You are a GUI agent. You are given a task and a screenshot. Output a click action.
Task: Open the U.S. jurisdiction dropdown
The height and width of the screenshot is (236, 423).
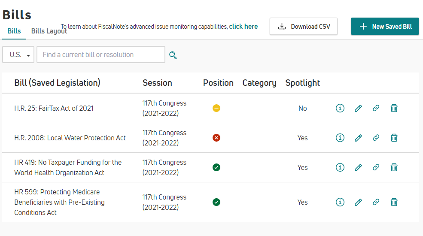18,55
